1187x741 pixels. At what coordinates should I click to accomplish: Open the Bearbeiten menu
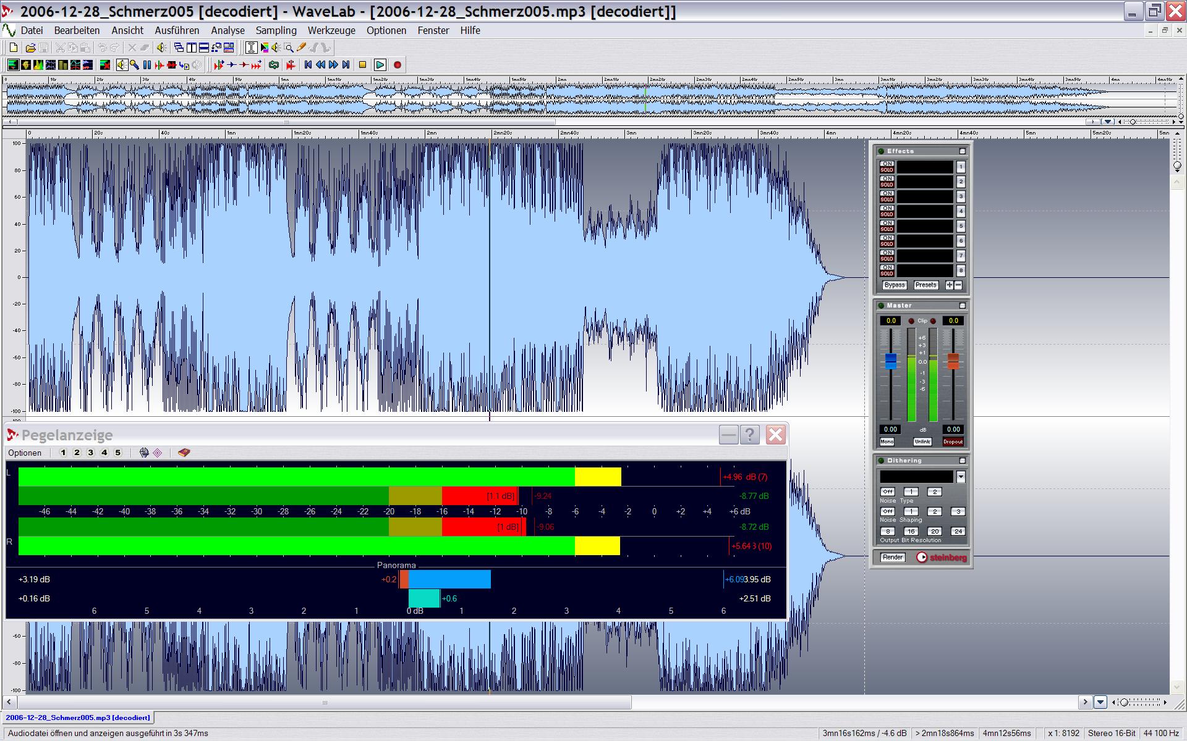pyautogui.click(x=77, y=30)
